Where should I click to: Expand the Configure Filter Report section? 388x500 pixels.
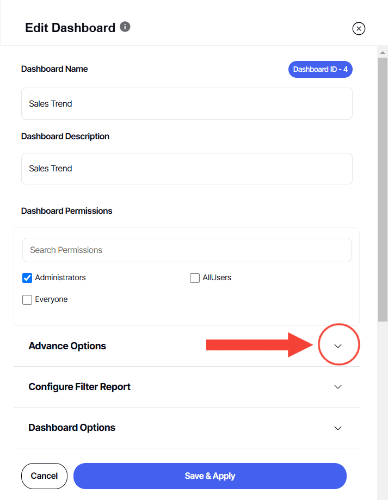tap(79, 387)
